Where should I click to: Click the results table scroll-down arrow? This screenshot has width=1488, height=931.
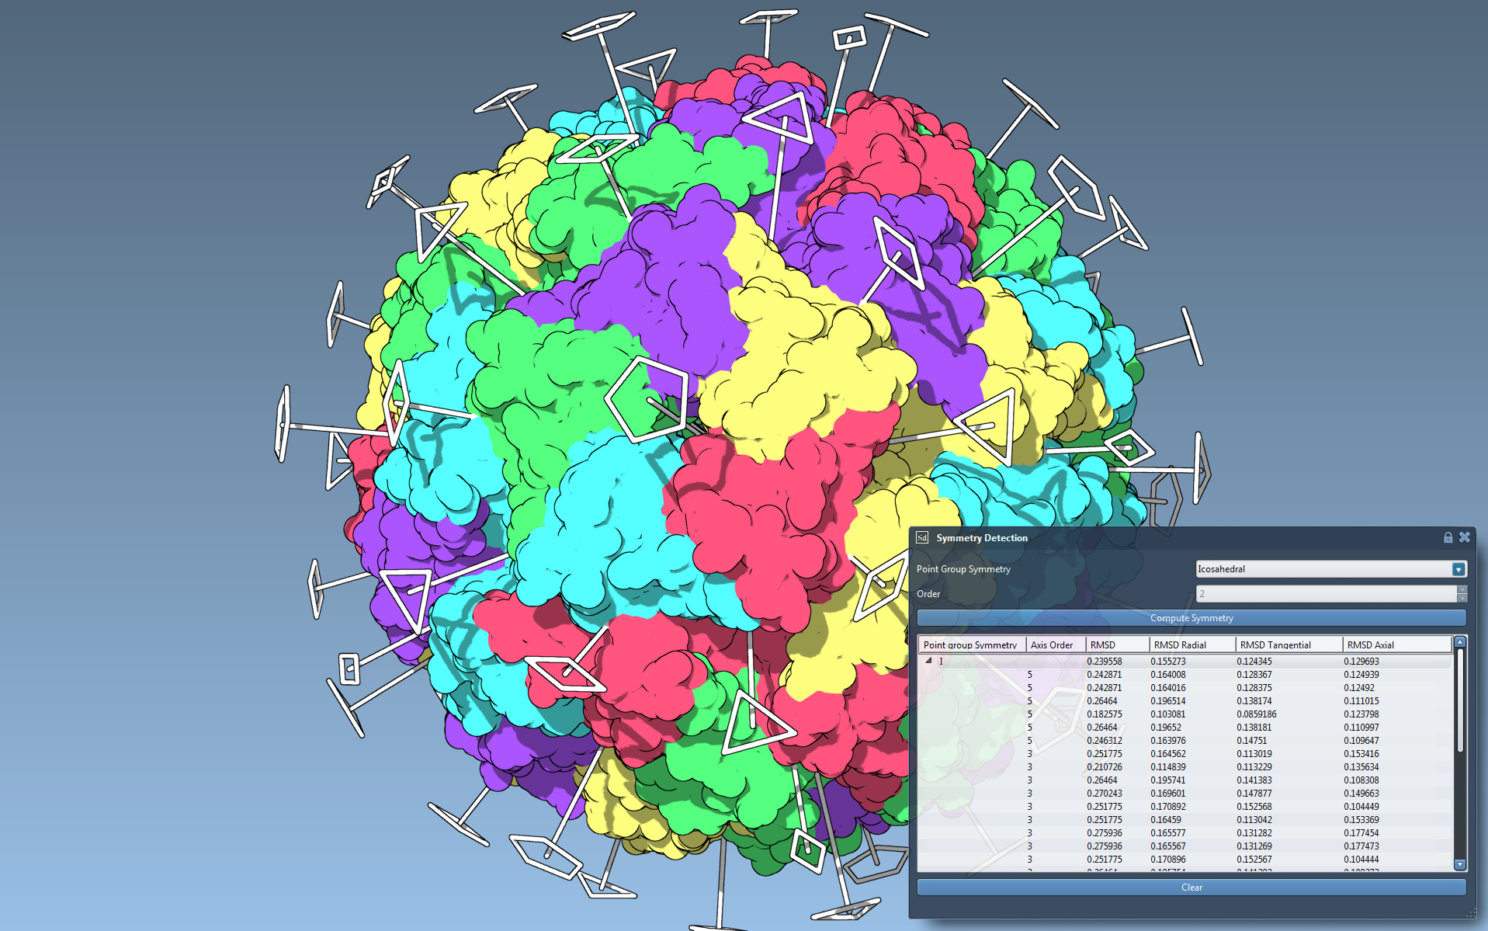click(1460, 864)
